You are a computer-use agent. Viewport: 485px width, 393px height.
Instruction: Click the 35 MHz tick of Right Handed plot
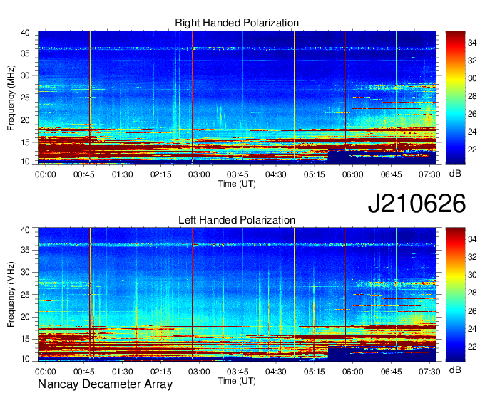pyautogui.click(x=26, y=53)
